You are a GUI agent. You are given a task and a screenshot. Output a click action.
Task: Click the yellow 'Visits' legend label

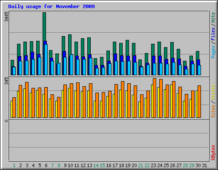[x=213, y=92]
